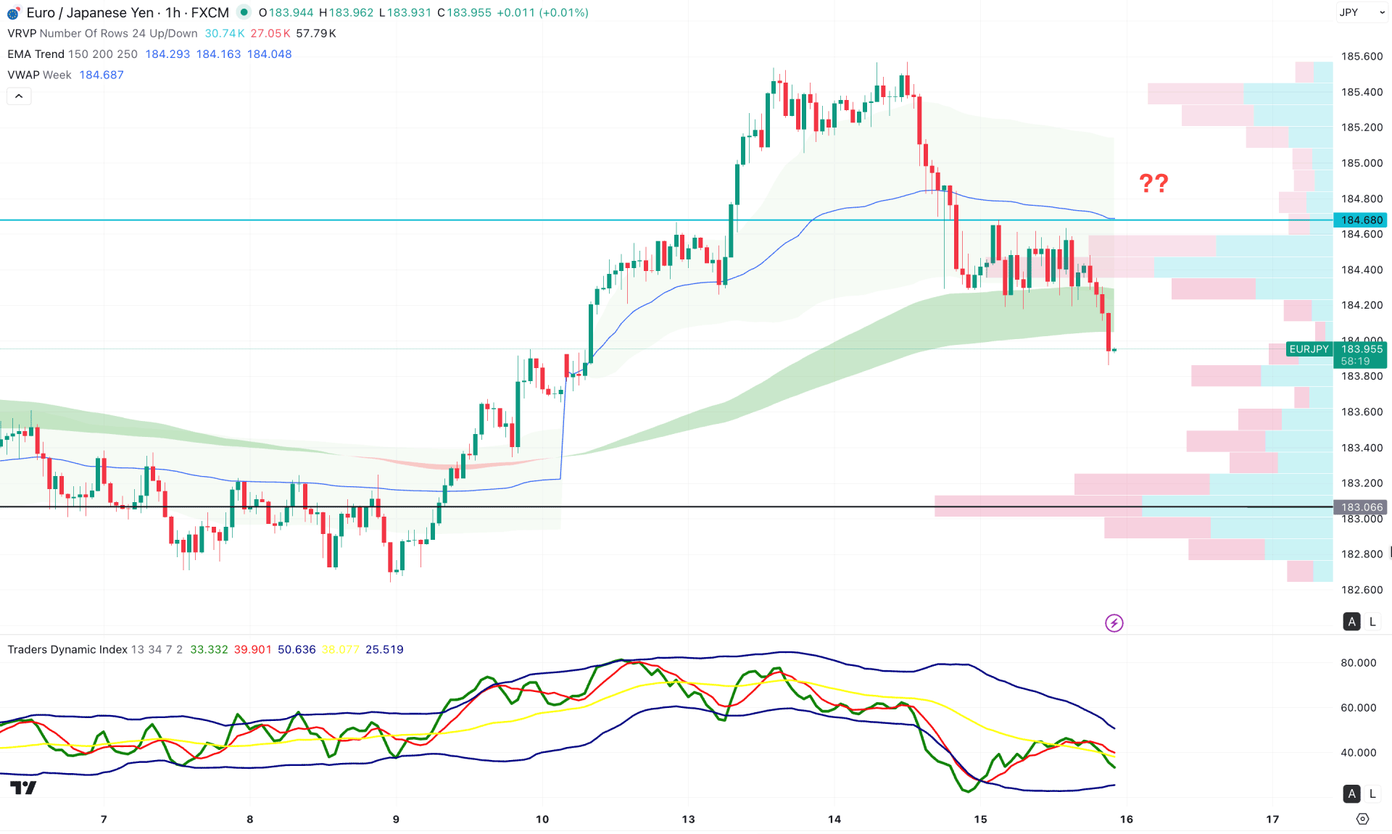Collapse the indicator legend with the chevron

19,96
